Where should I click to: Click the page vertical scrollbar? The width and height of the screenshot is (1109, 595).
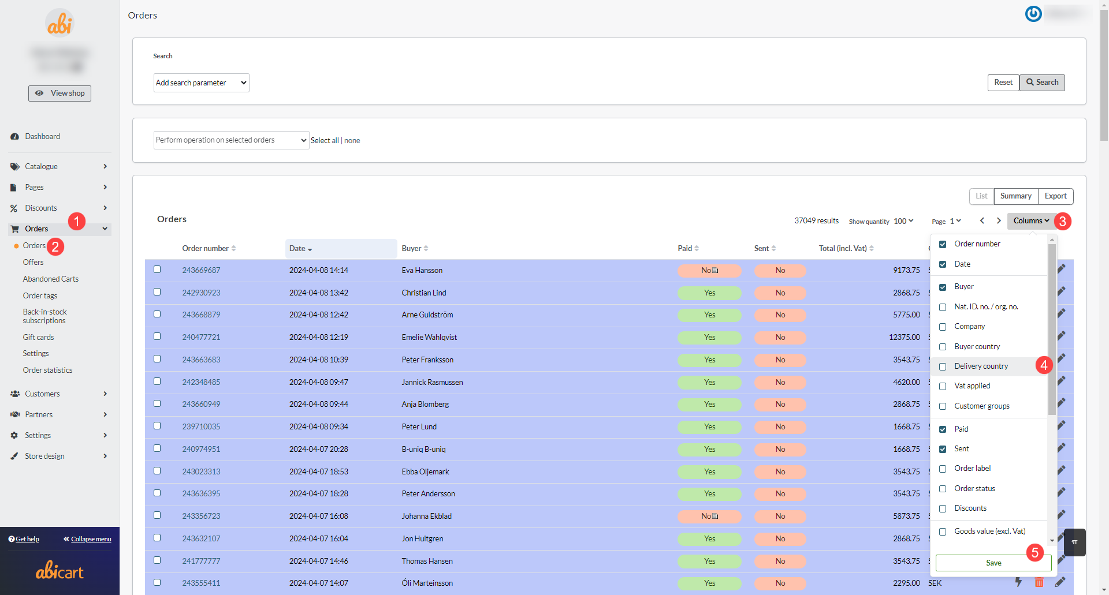pyautogui.click(x=1104, y=75)
